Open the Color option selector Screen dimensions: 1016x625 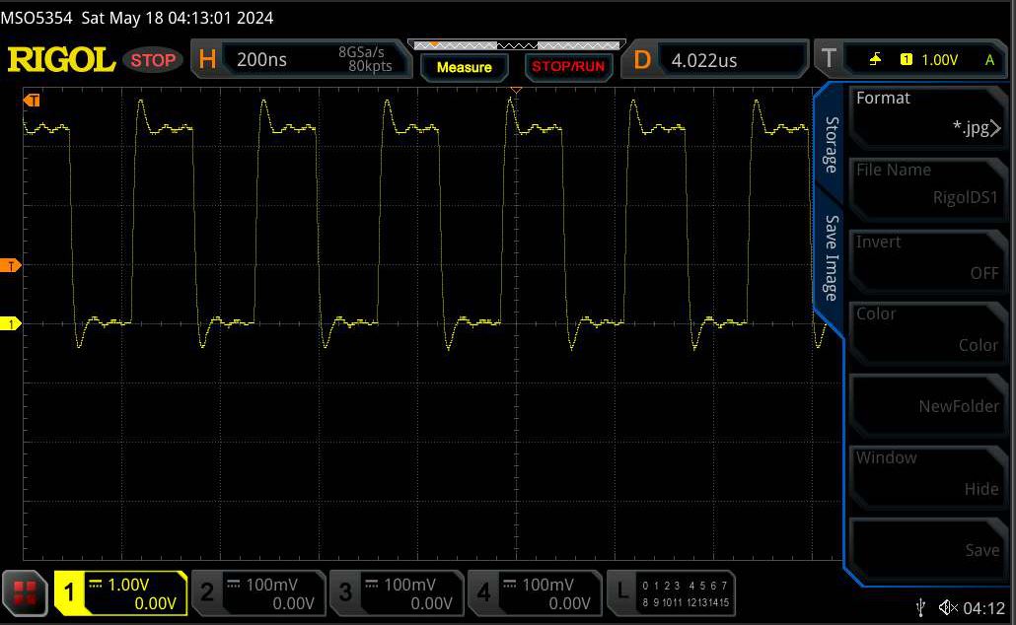928,332
